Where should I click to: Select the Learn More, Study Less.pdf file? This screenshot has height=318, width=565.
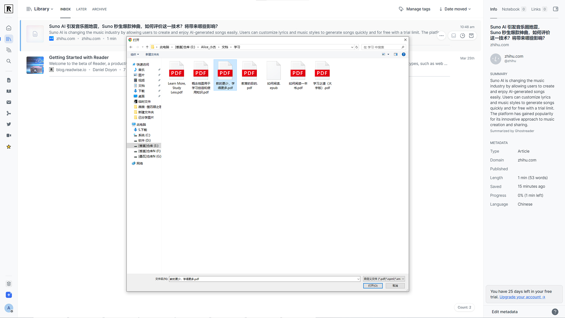[177, 77]
